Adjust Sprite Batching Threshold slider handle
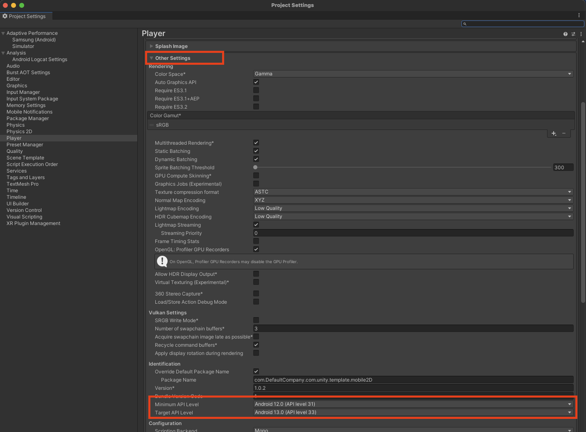586x432 pixels. 255,167
